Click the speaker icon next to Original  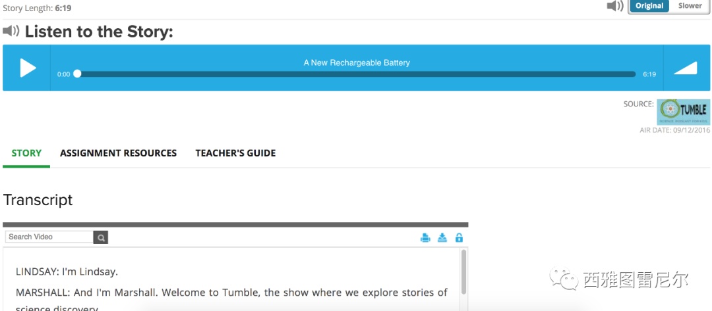[614, 6]
